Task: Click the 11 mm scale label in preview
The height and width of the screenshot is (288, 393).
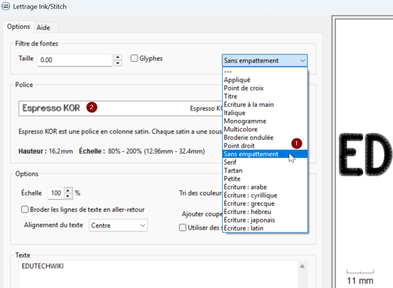Action: click(360, 281)
